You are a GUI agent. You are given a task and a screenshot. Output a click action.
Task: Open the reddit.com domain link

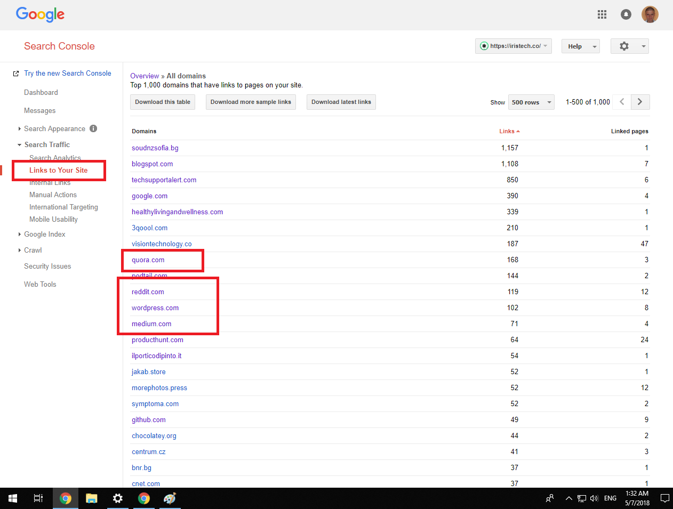pos(148,292)
